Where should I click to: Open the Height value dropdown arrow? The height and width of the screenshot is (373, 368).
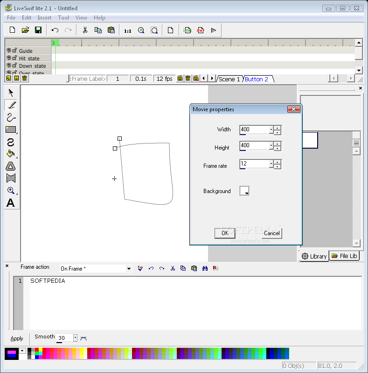271,145
